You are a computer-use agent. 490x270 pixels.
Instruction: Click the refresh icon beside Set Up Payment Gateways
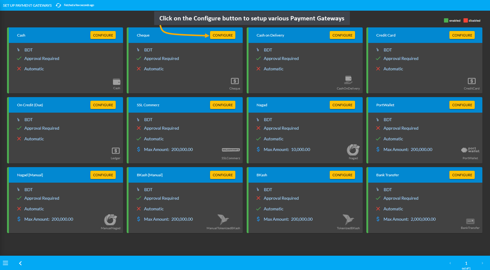point(58,5)
